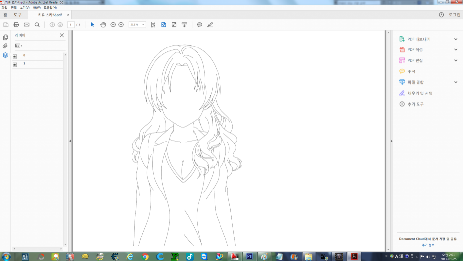Screen dimensions: 463x261
Task: Open Internet Explorer from the taskbar
Action: coord(130,256)
